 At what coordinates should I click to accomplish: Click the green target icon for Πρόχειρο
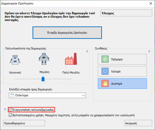click(105, 59)
